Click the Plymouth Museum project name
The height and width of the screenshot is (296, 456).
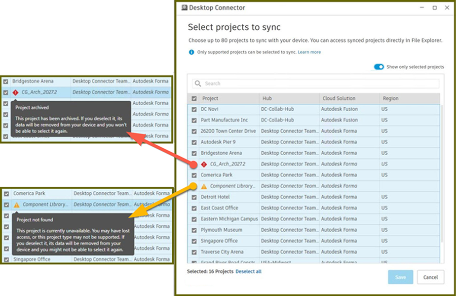[221, 230]
